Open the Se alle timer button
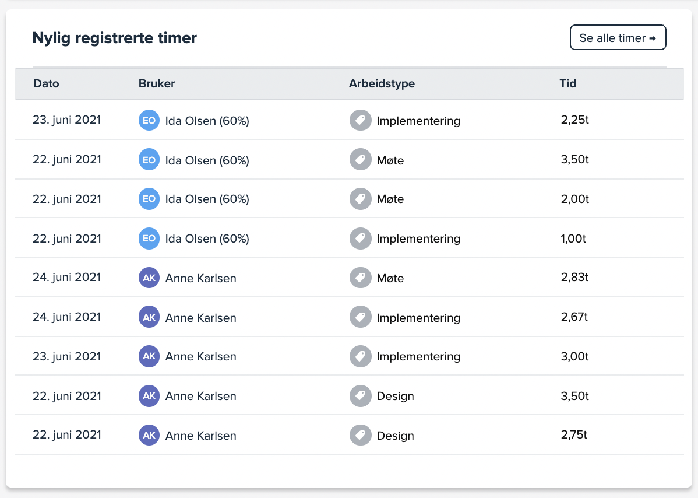The width and height of the screenshot is (698, 498). 618,38
